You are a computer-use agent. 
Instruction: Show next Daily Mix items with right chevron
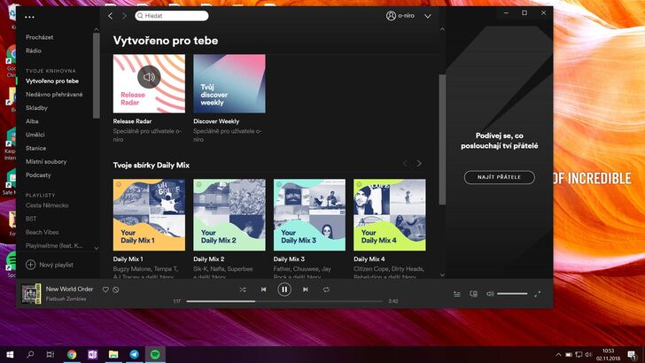coord(419,164)
